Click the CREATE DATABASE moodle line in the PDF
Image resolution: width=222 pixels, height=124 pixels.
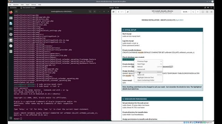(x=159, y=52)
